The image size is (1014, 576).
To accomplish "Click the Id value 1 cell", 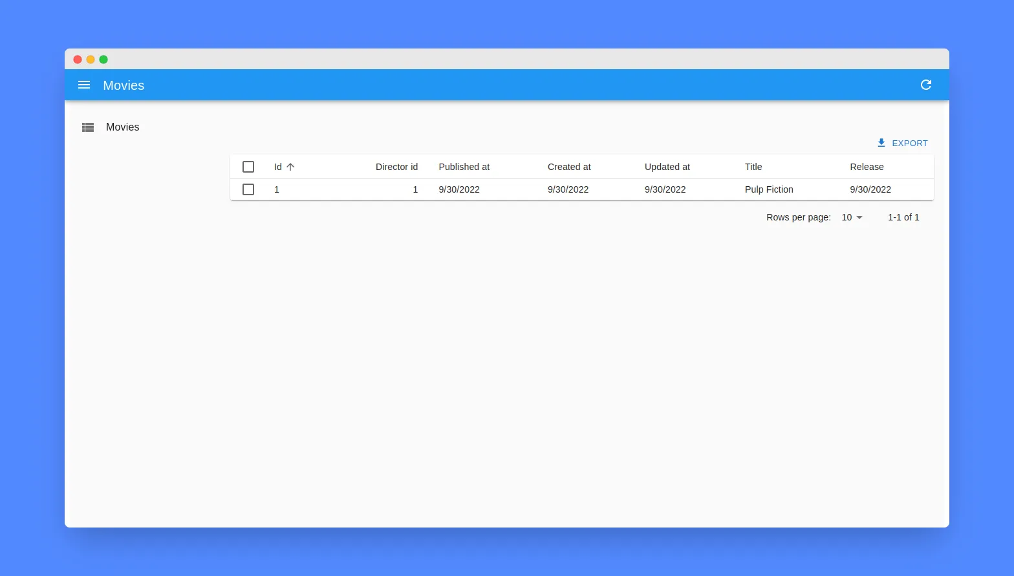I will pyautogui.click(x=277, y=189).
